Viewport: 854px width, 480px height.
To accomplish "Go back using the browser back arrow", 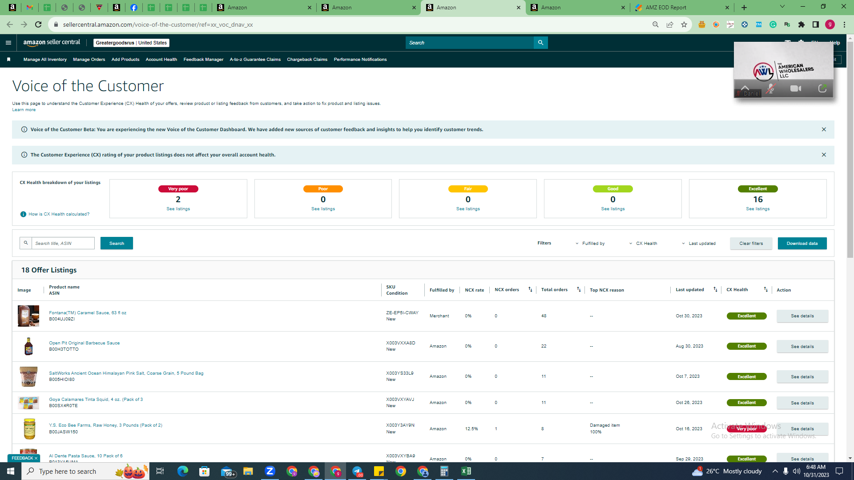I will click(10, 24).
